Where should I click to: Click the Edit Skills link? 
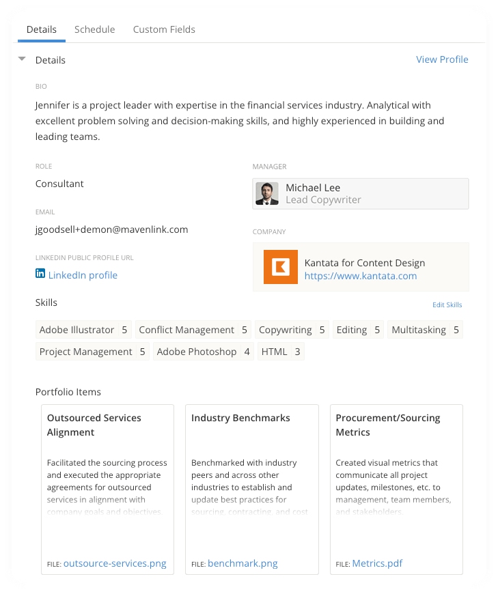447,304
